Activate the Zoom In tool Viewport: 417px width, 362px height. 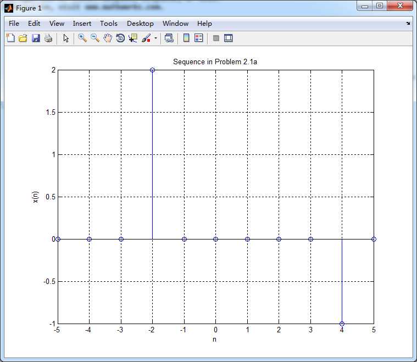coord(82,38)
